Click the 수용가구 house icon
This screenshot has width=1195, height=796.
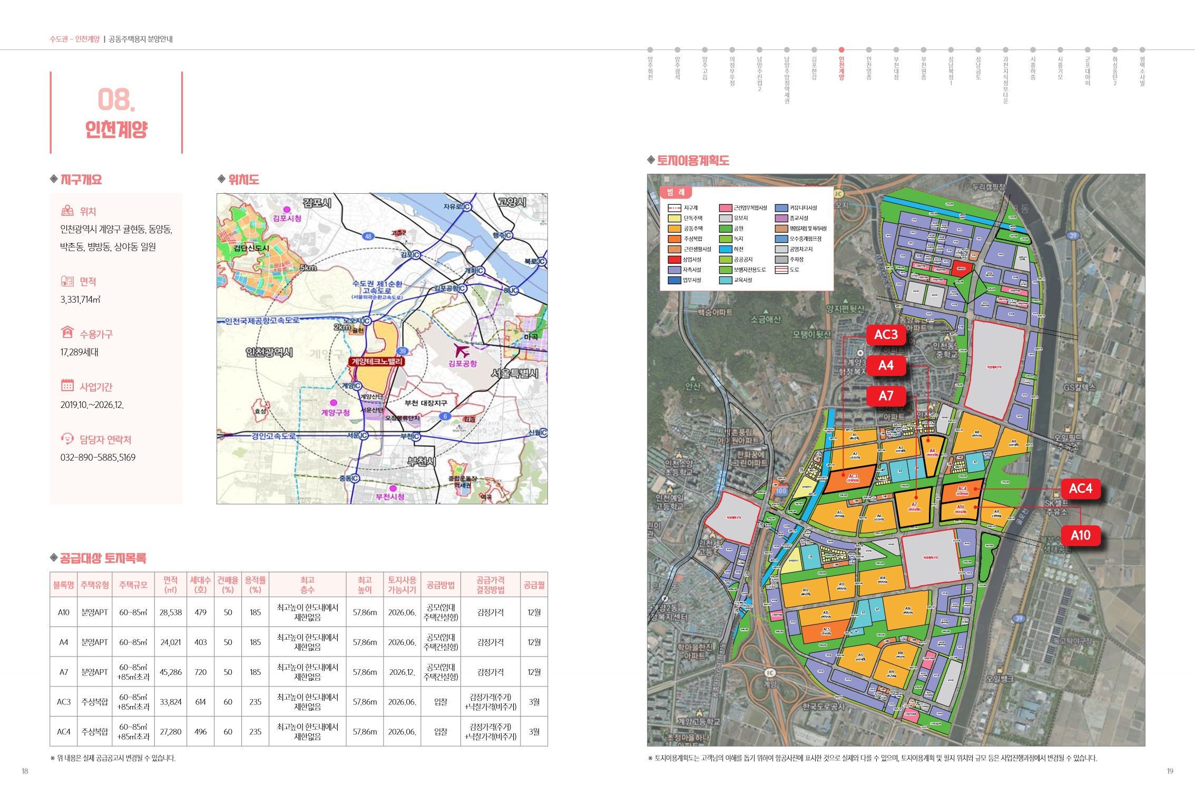point(67,332)
